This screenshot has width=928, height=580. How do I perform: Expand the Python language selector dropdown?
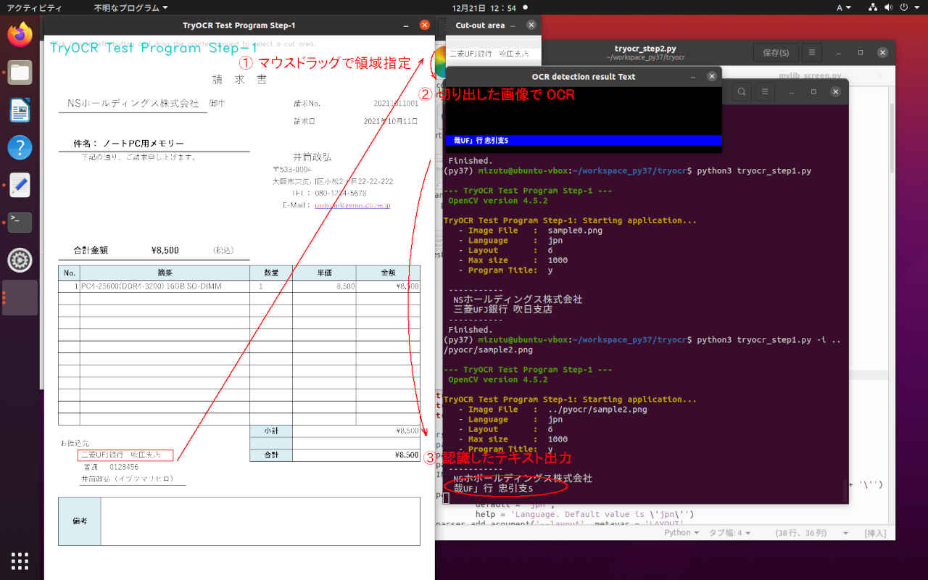(681, 533)
